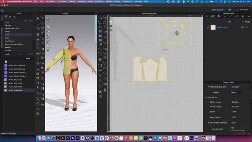
Task: Click the 3D window vertical scrollbar
Action: click(x=96, y=29)
